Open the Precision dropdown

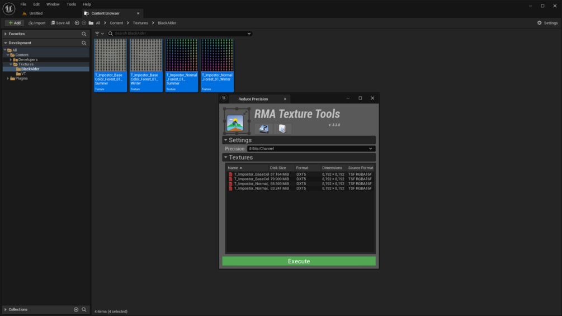point(311,148)
